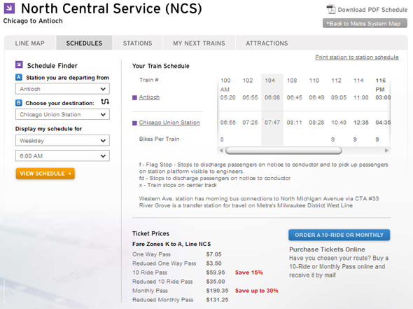Image resolution: width=413 pixels, height=309 pixels.
Task: Click the blue A departure marker icon
Action: pyautogui.click(x=19, y=77)
